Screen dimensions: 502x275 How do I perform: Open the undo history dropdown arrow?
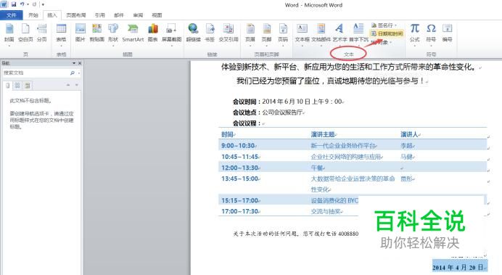(28, 4)
